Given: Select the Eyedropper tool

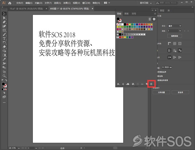Looking at the screenshot, I should (4, 59).
